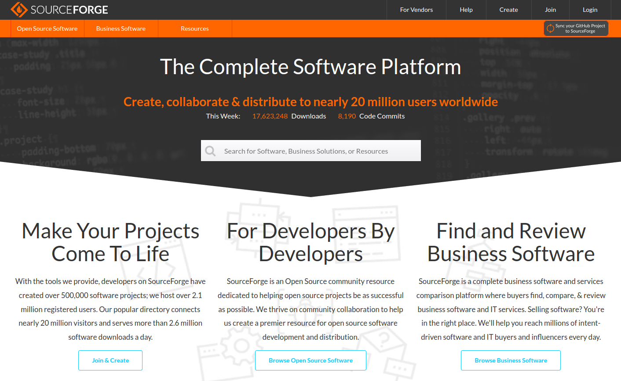Click the 8,190 Code Commits statistic

click(371, 116)
